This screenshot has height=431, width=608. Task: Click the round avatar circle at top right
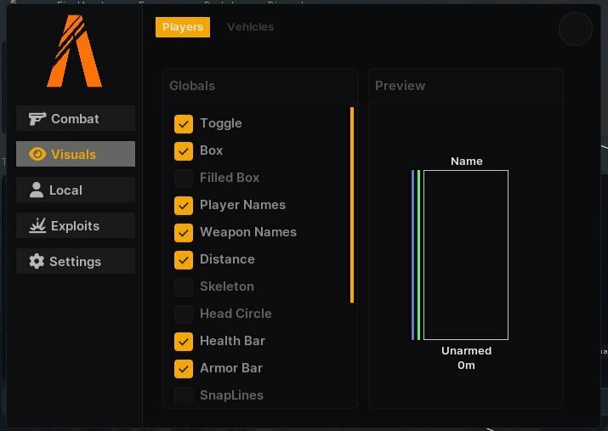pyautogui.click(x=575, y=29)
